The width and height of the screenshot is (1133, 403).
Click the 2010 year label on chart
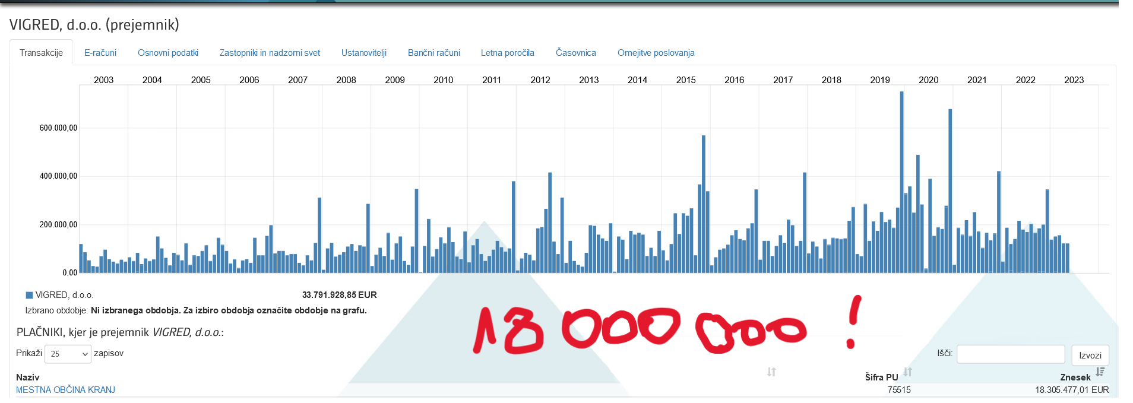443,80
